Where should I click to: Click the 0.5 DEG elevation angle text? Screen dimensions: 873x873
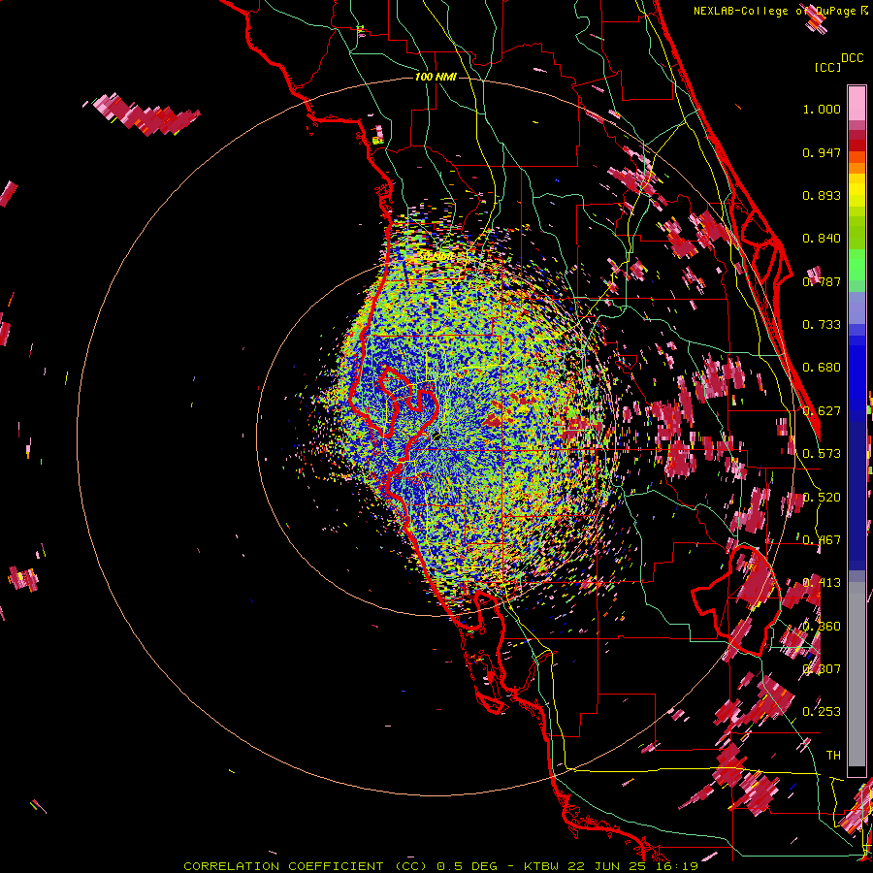click(467, 866)
